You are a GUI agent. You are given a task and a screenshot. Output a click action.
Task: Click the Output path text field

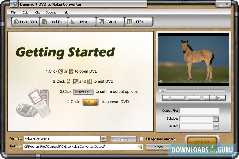pos(80,147)
